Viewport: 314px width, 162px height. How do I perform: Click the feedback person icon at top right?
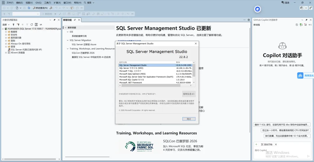(310, 8)
